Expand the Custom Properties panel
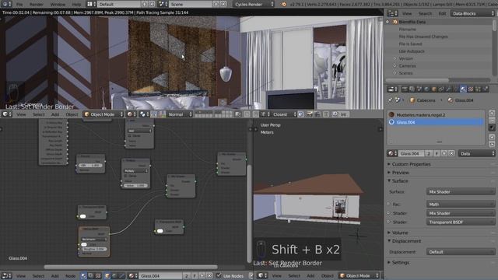 411,164
